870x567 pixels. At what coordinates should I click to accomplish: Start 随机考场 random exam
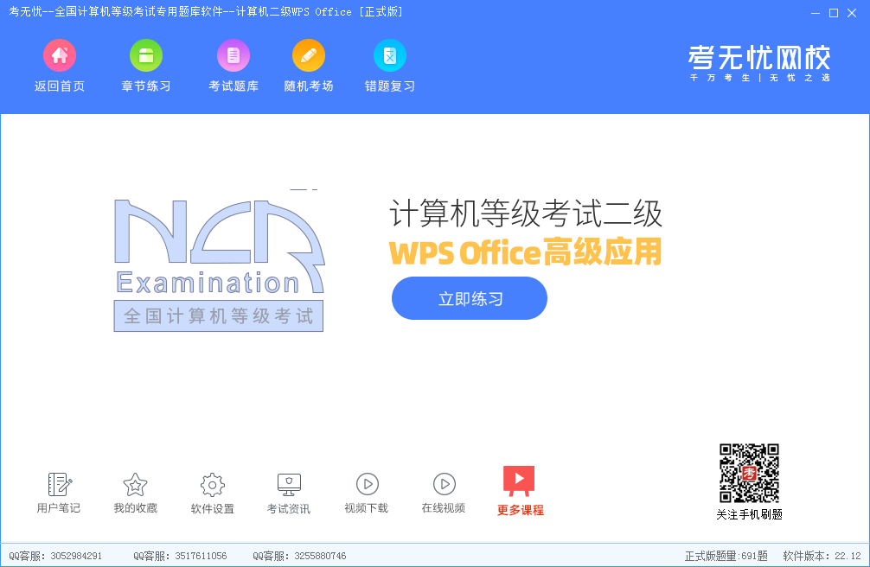point(309,57)
